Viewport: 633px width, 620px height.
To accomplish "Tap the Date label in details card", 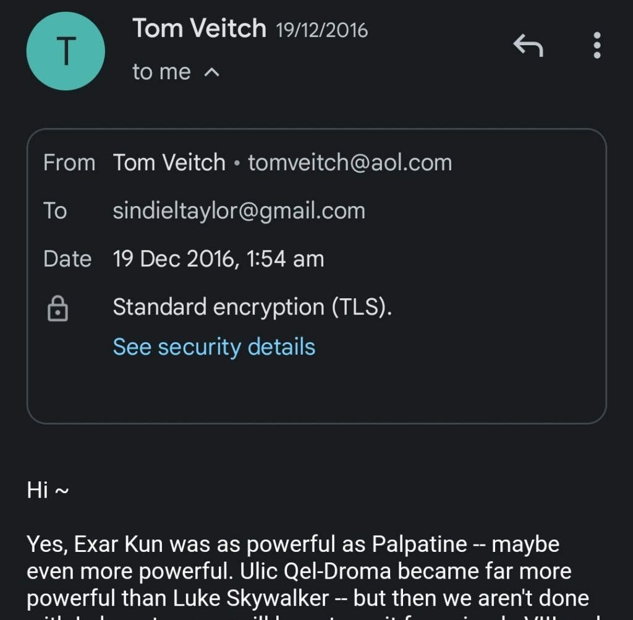I will (67, 259).
